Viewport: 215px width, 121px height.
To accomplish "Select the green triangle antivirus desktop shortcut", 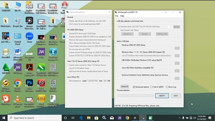I will click(6, 69).
